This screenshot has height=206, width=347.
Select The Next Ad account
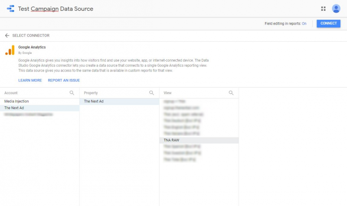39,108
